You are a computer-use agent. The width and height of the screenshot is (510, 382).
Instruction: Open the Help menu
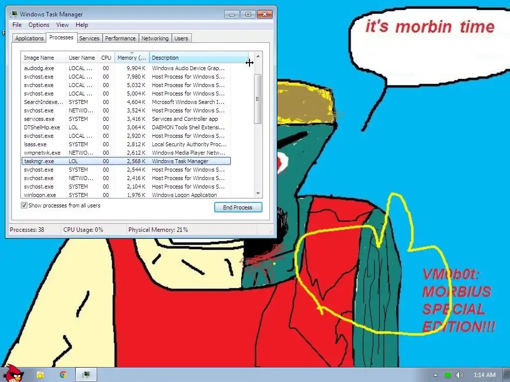82,25
